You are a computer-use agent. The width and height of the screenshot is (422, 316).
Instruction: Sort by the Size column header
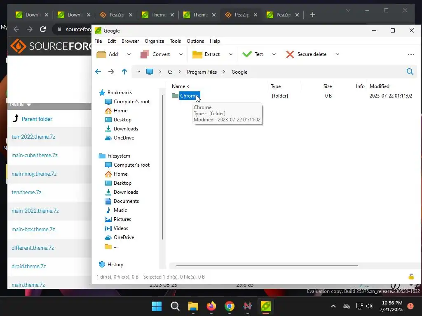click(x=327, y=86)
